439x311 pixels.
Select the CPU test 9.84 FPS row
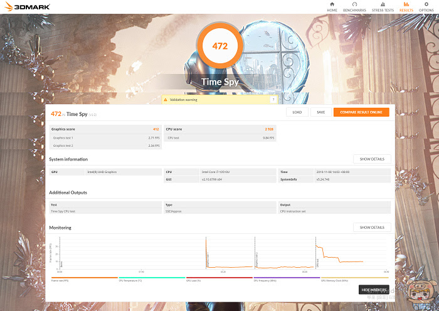pyautogui.click(x=219, y=138)
